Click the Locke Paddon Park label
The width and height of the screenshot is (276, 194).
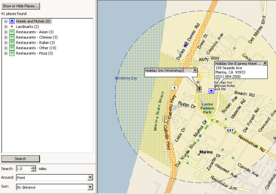pos(207,108)
